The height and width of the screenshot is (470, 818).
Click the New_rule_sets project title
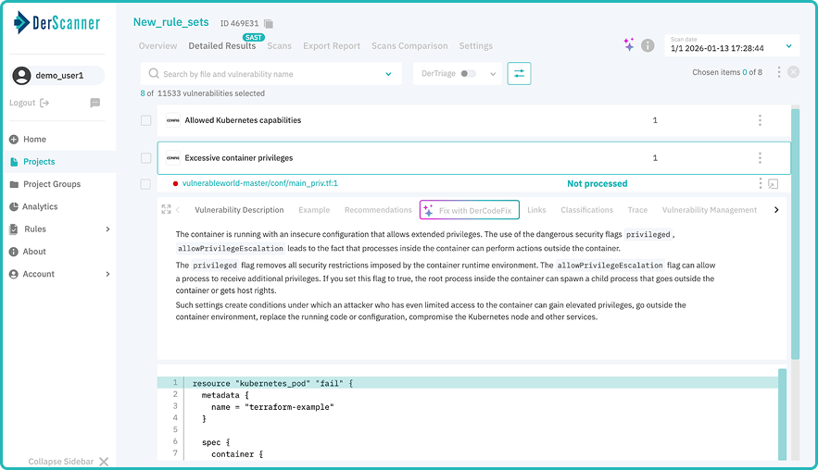pyautogui.click(x=171, y=22)
